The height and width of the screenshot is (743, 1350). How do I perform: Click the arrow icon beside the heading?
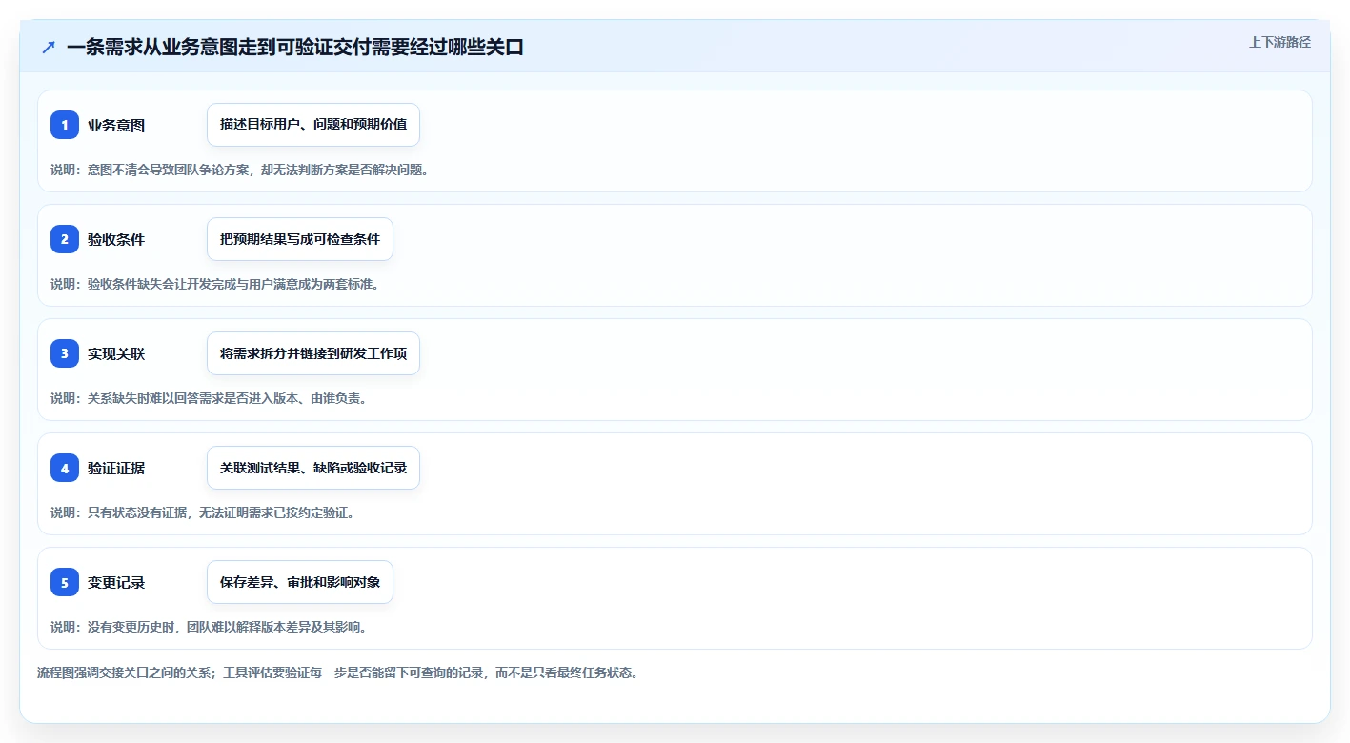49,47
